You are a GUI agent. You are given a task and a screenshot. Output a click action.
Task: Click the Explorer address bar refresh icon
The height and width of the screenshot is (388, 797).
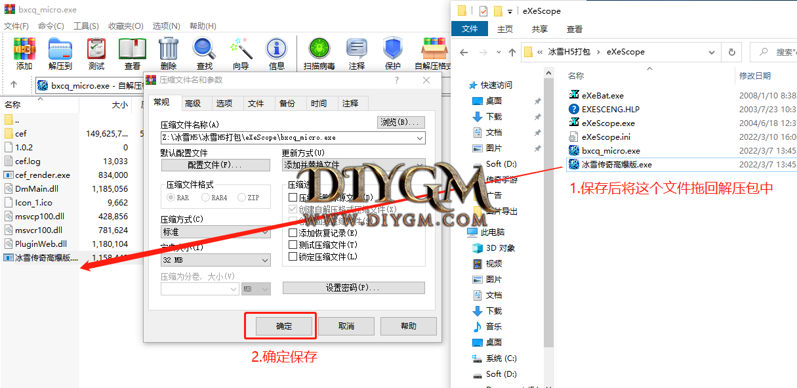tap(732, 52)
